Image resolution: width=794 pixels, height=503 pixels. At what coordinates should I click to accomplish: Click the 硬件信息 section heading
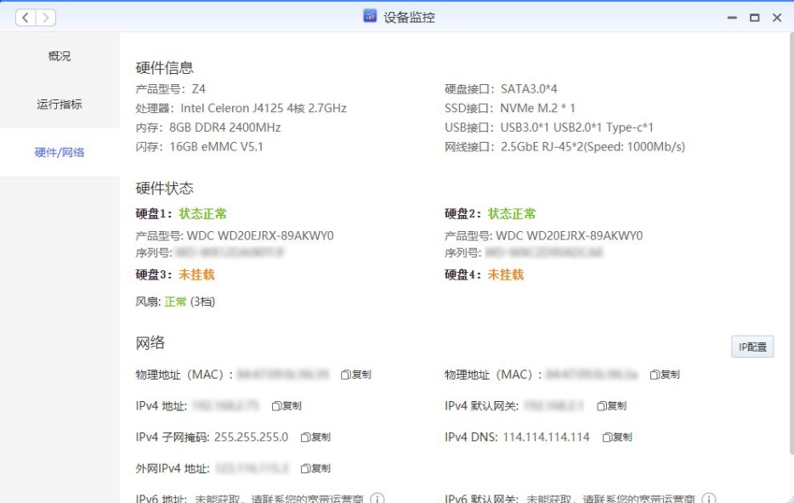tap(165, 68)
